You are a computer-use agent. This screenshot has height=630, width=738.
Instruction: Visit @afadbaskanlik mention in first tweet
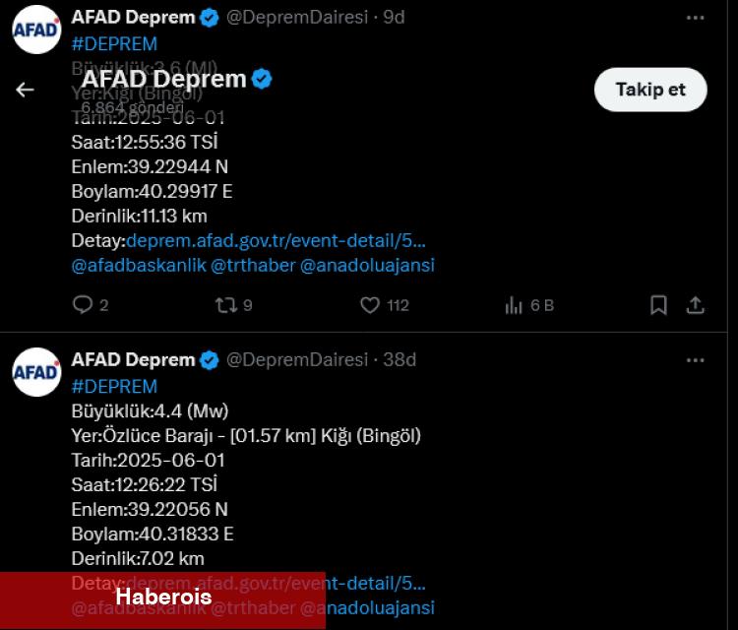click(137, 265)
